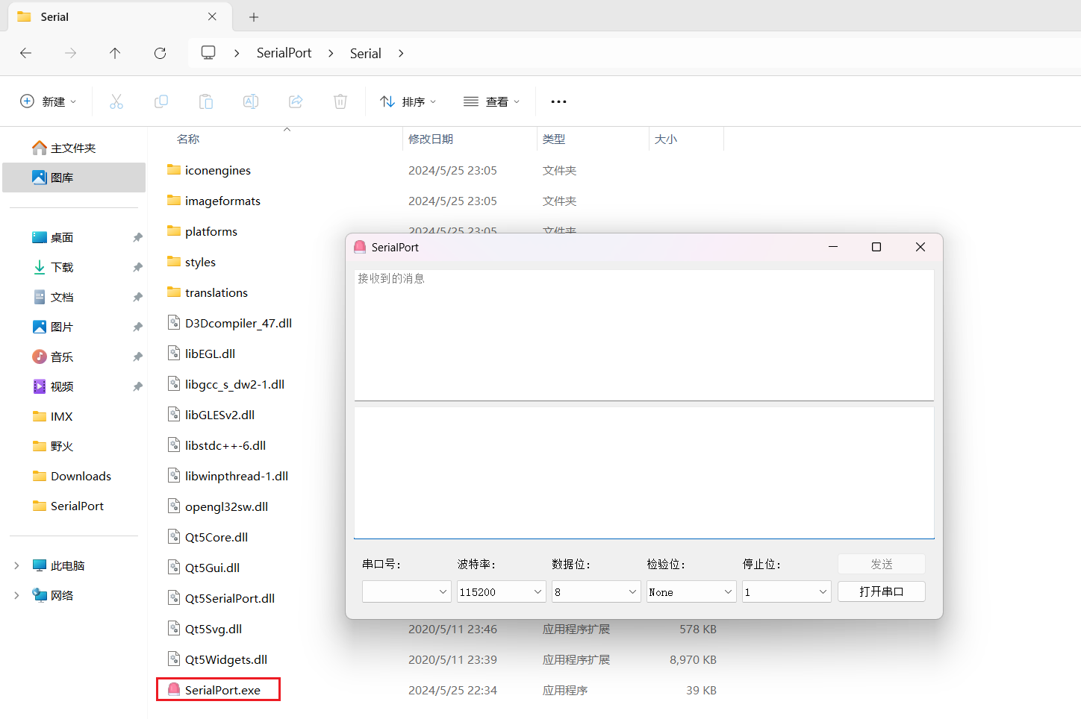Click the 打开串口 button
Viewport: 1081px width, 719px height.
pyautogui.click(x=882, y=591)
